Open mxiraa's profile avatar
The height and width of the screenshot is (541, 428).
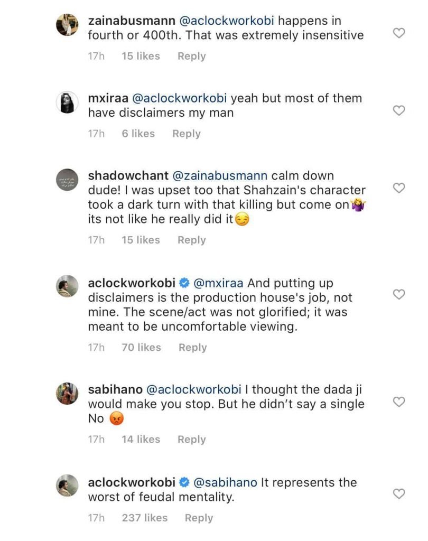click(x=67, y=102)
